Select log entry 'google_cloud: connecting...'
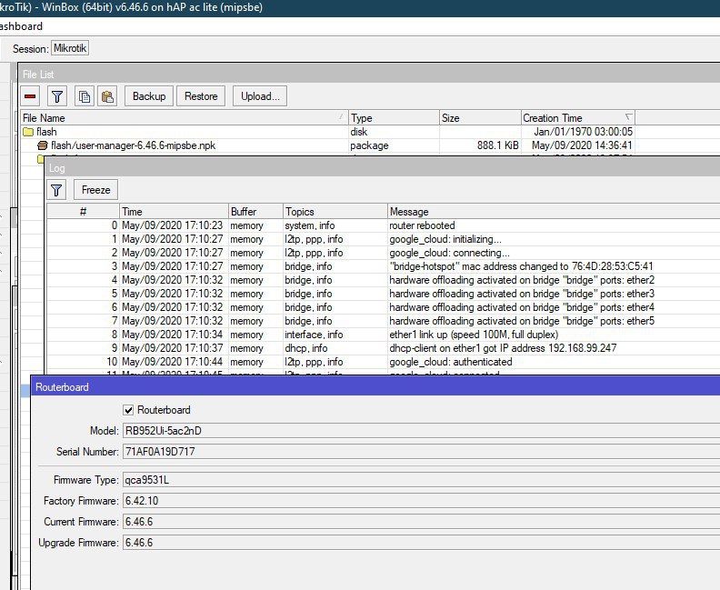Viewport: 720px width, 590px height. tap(384, 253)
